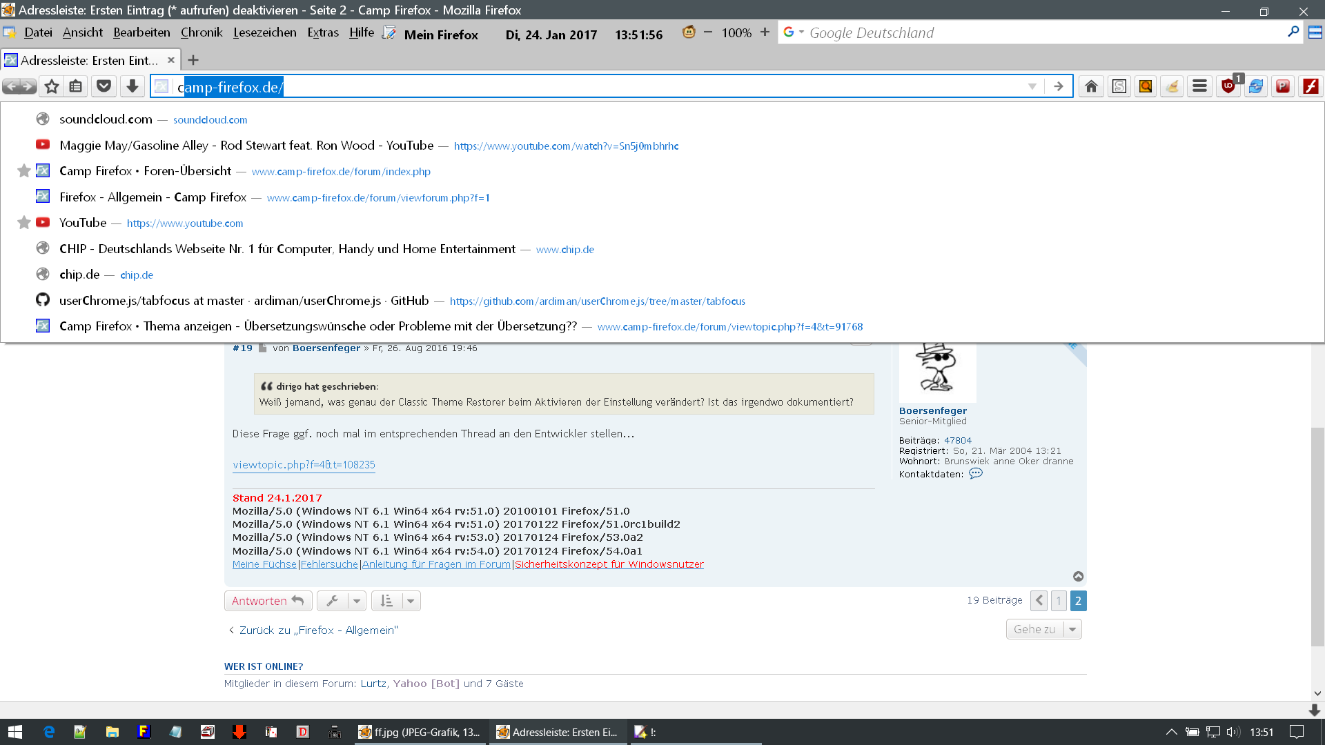Expand the address bar history dropdown

tap(1032, 86)
